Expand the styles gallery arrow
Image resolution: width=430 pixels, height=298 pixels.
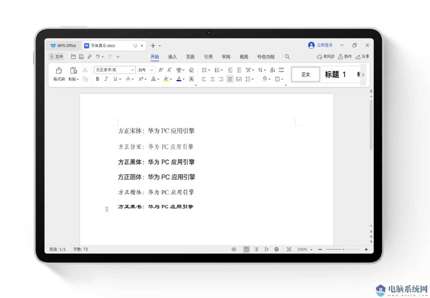[x=363, y=75]
